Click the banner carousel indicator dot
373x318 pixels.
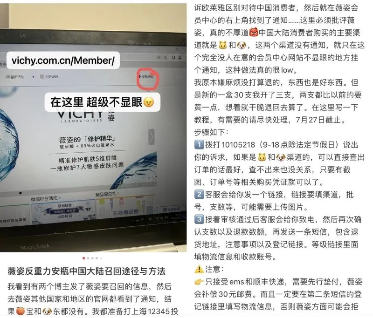pyautogui.click(x=20, y=193)
